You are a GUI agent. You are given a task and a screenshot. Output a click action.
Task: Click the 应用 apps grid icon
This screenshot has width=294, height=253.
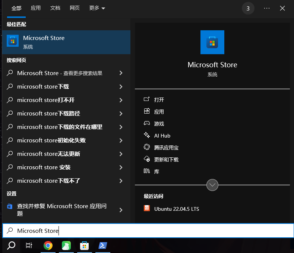coord(146,111)
